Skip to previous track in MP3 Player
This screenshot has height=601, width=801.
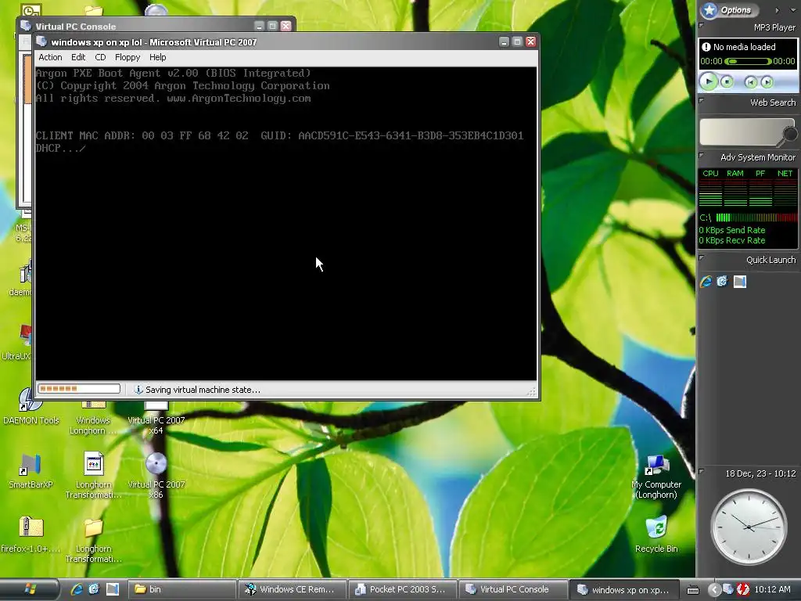[x=750, y=81]
